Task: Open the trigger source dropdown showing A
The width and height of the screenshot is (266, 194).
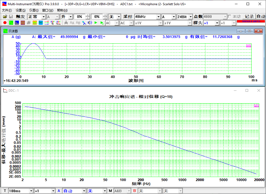Action: (x=57, y=17)
